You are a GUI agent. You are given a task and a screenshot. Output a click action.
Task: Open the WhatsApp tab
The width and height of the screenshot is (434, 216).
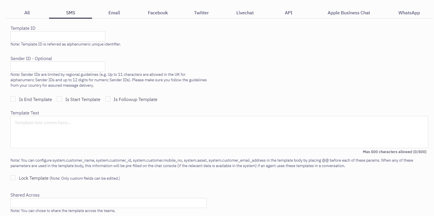tap(409, 13)
